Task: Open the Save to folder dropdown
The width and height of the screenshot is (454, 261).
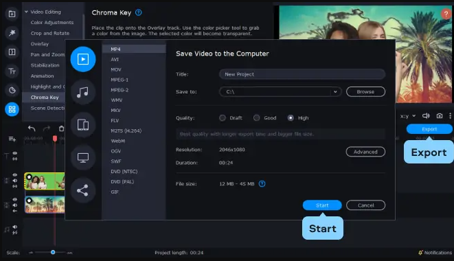Action: click(335, 92)
